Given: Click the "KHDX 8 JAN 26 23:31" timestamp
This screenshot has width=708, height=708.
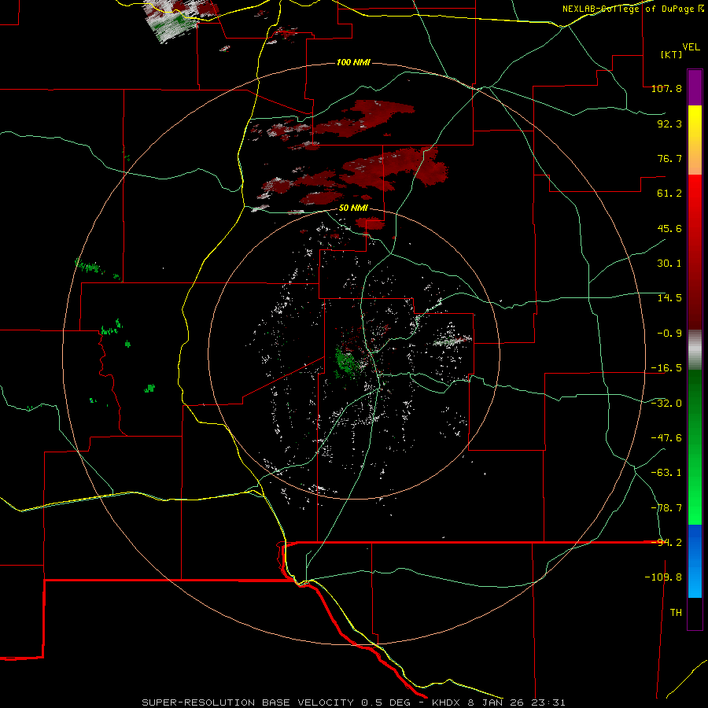Looking at the screenshot, I should click(499, 702).
